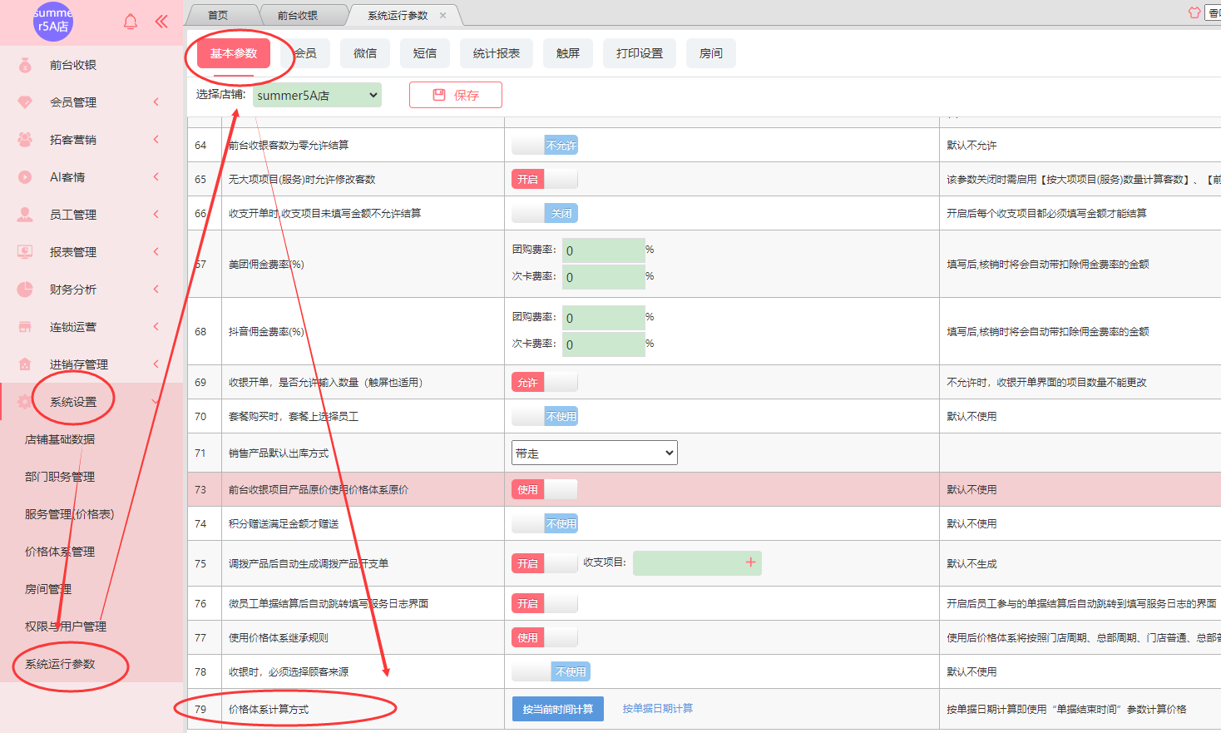The height and width of the screenshot is (733, 1221).
Task: Toggle switch for 使用价格体系继承规则
Action: [x=545, y=638]
